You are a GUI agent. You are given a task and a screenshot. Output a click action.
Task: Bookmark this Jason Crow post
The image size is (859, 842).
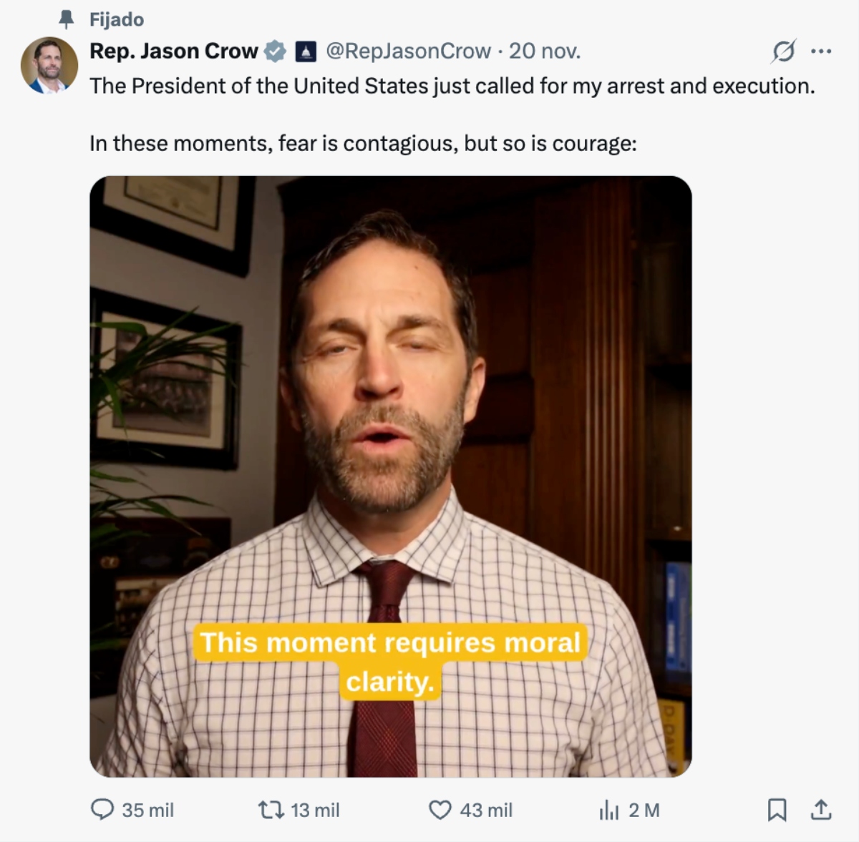coord(777,810)
